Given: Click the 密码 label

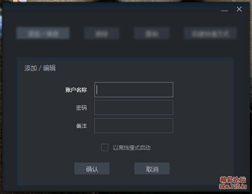Looking at the screenshot, I should click(81, 107).
